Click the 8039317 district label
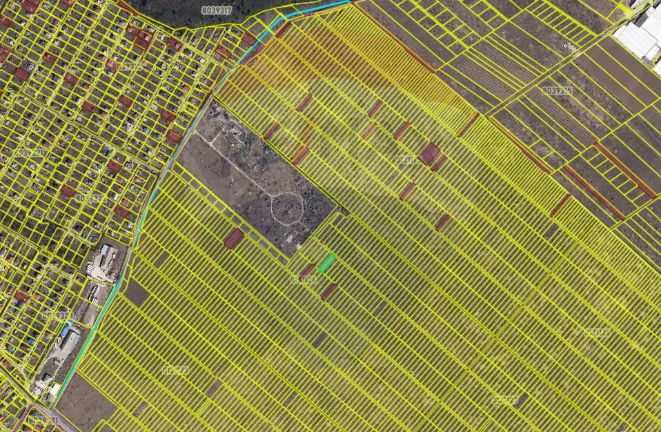 [x=215, y=11]
